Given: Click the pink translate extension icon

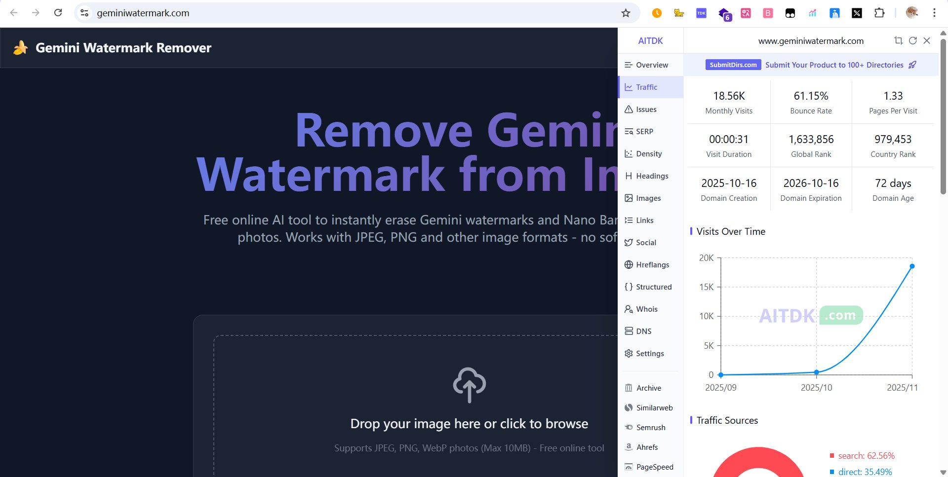Looking at the screenshot, I should click(x=746, y=13).
